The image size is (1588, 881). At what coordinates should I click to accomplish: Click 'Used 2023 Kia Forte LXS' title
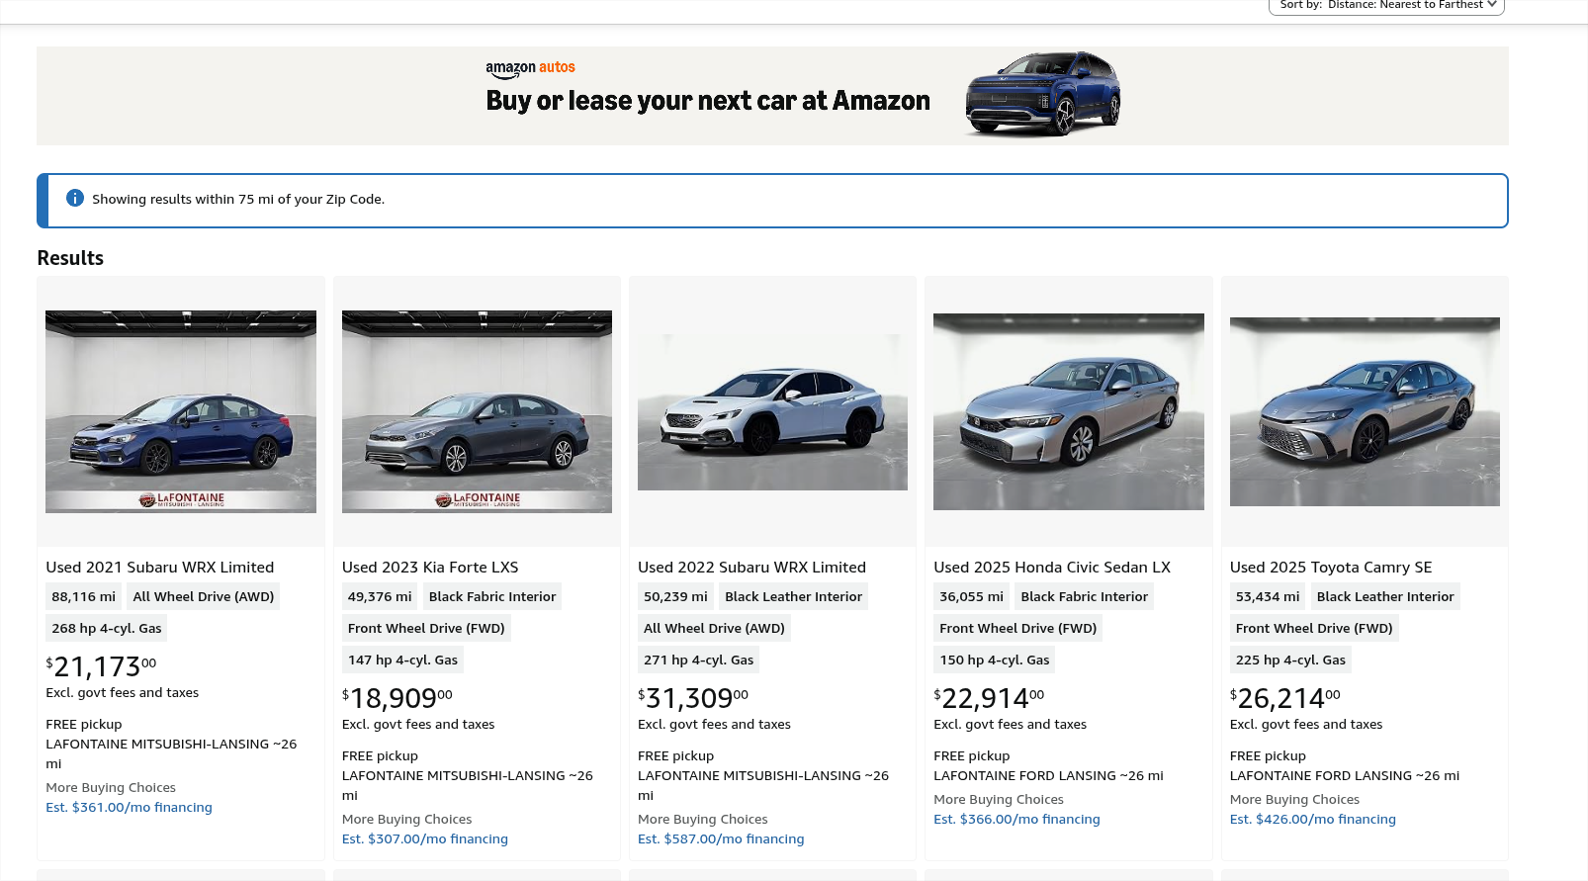(x=430, y=568)
